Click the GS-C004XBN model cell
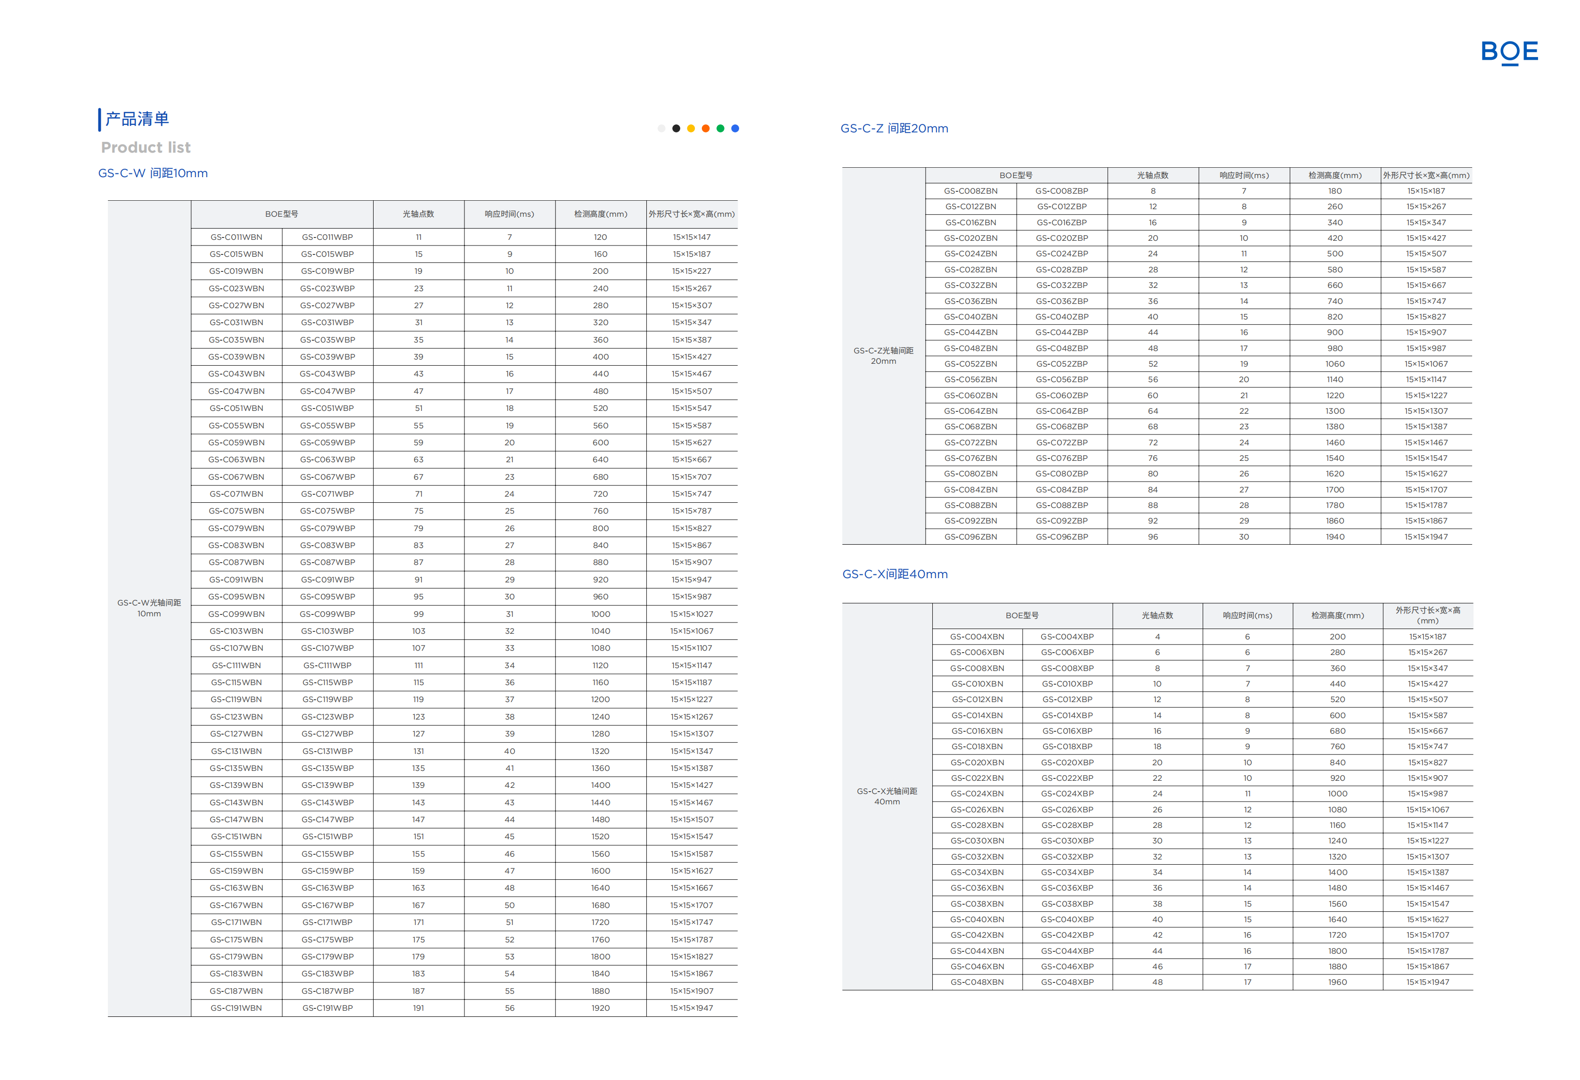This screenshot has height=1080, width=1580. (977, 637)
